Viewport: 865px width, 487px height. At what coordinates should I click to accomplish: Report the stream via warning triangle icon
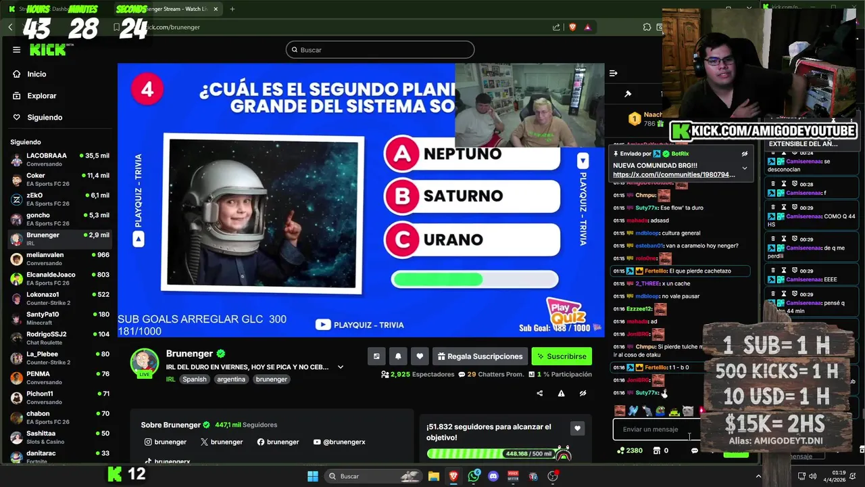click(x=561, y=393)
